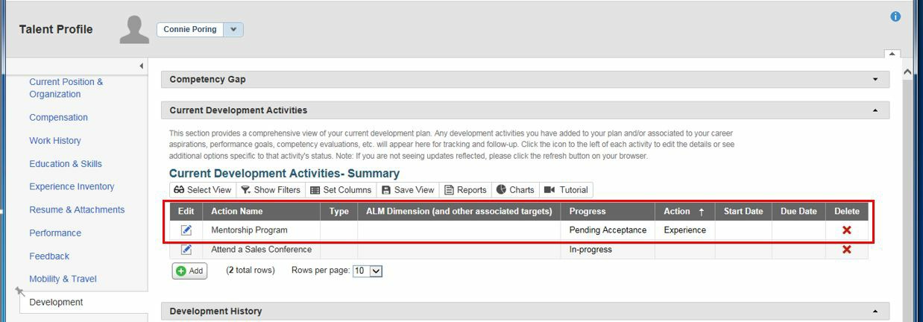Viewport: 923px width, 322px height.
Task: Click the Show Filters button
Action: [x=271, y=190]
